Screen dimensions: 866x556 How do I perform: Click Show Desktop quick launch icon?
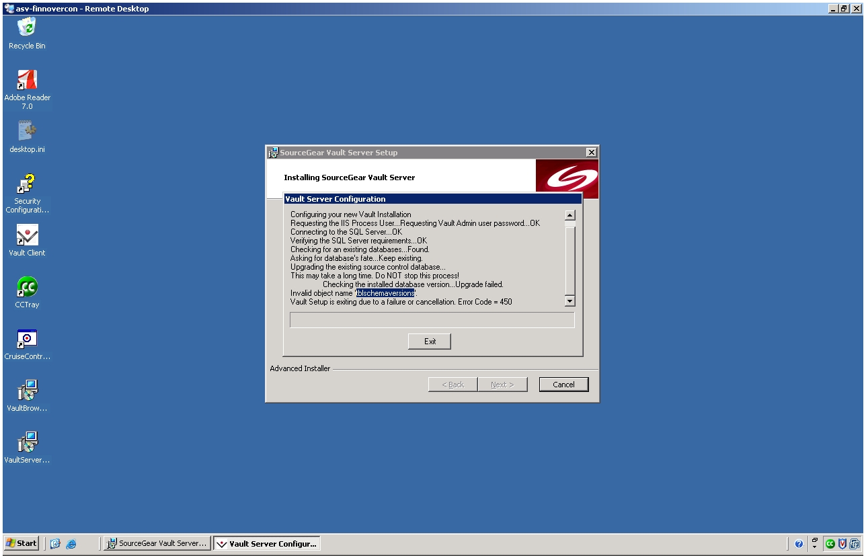click(x=56, y=544)
